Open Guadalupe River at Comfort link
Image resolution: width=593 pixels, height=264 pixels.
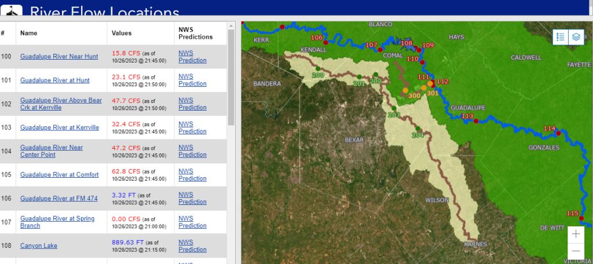pyautogui.click(x=60, y=175)
